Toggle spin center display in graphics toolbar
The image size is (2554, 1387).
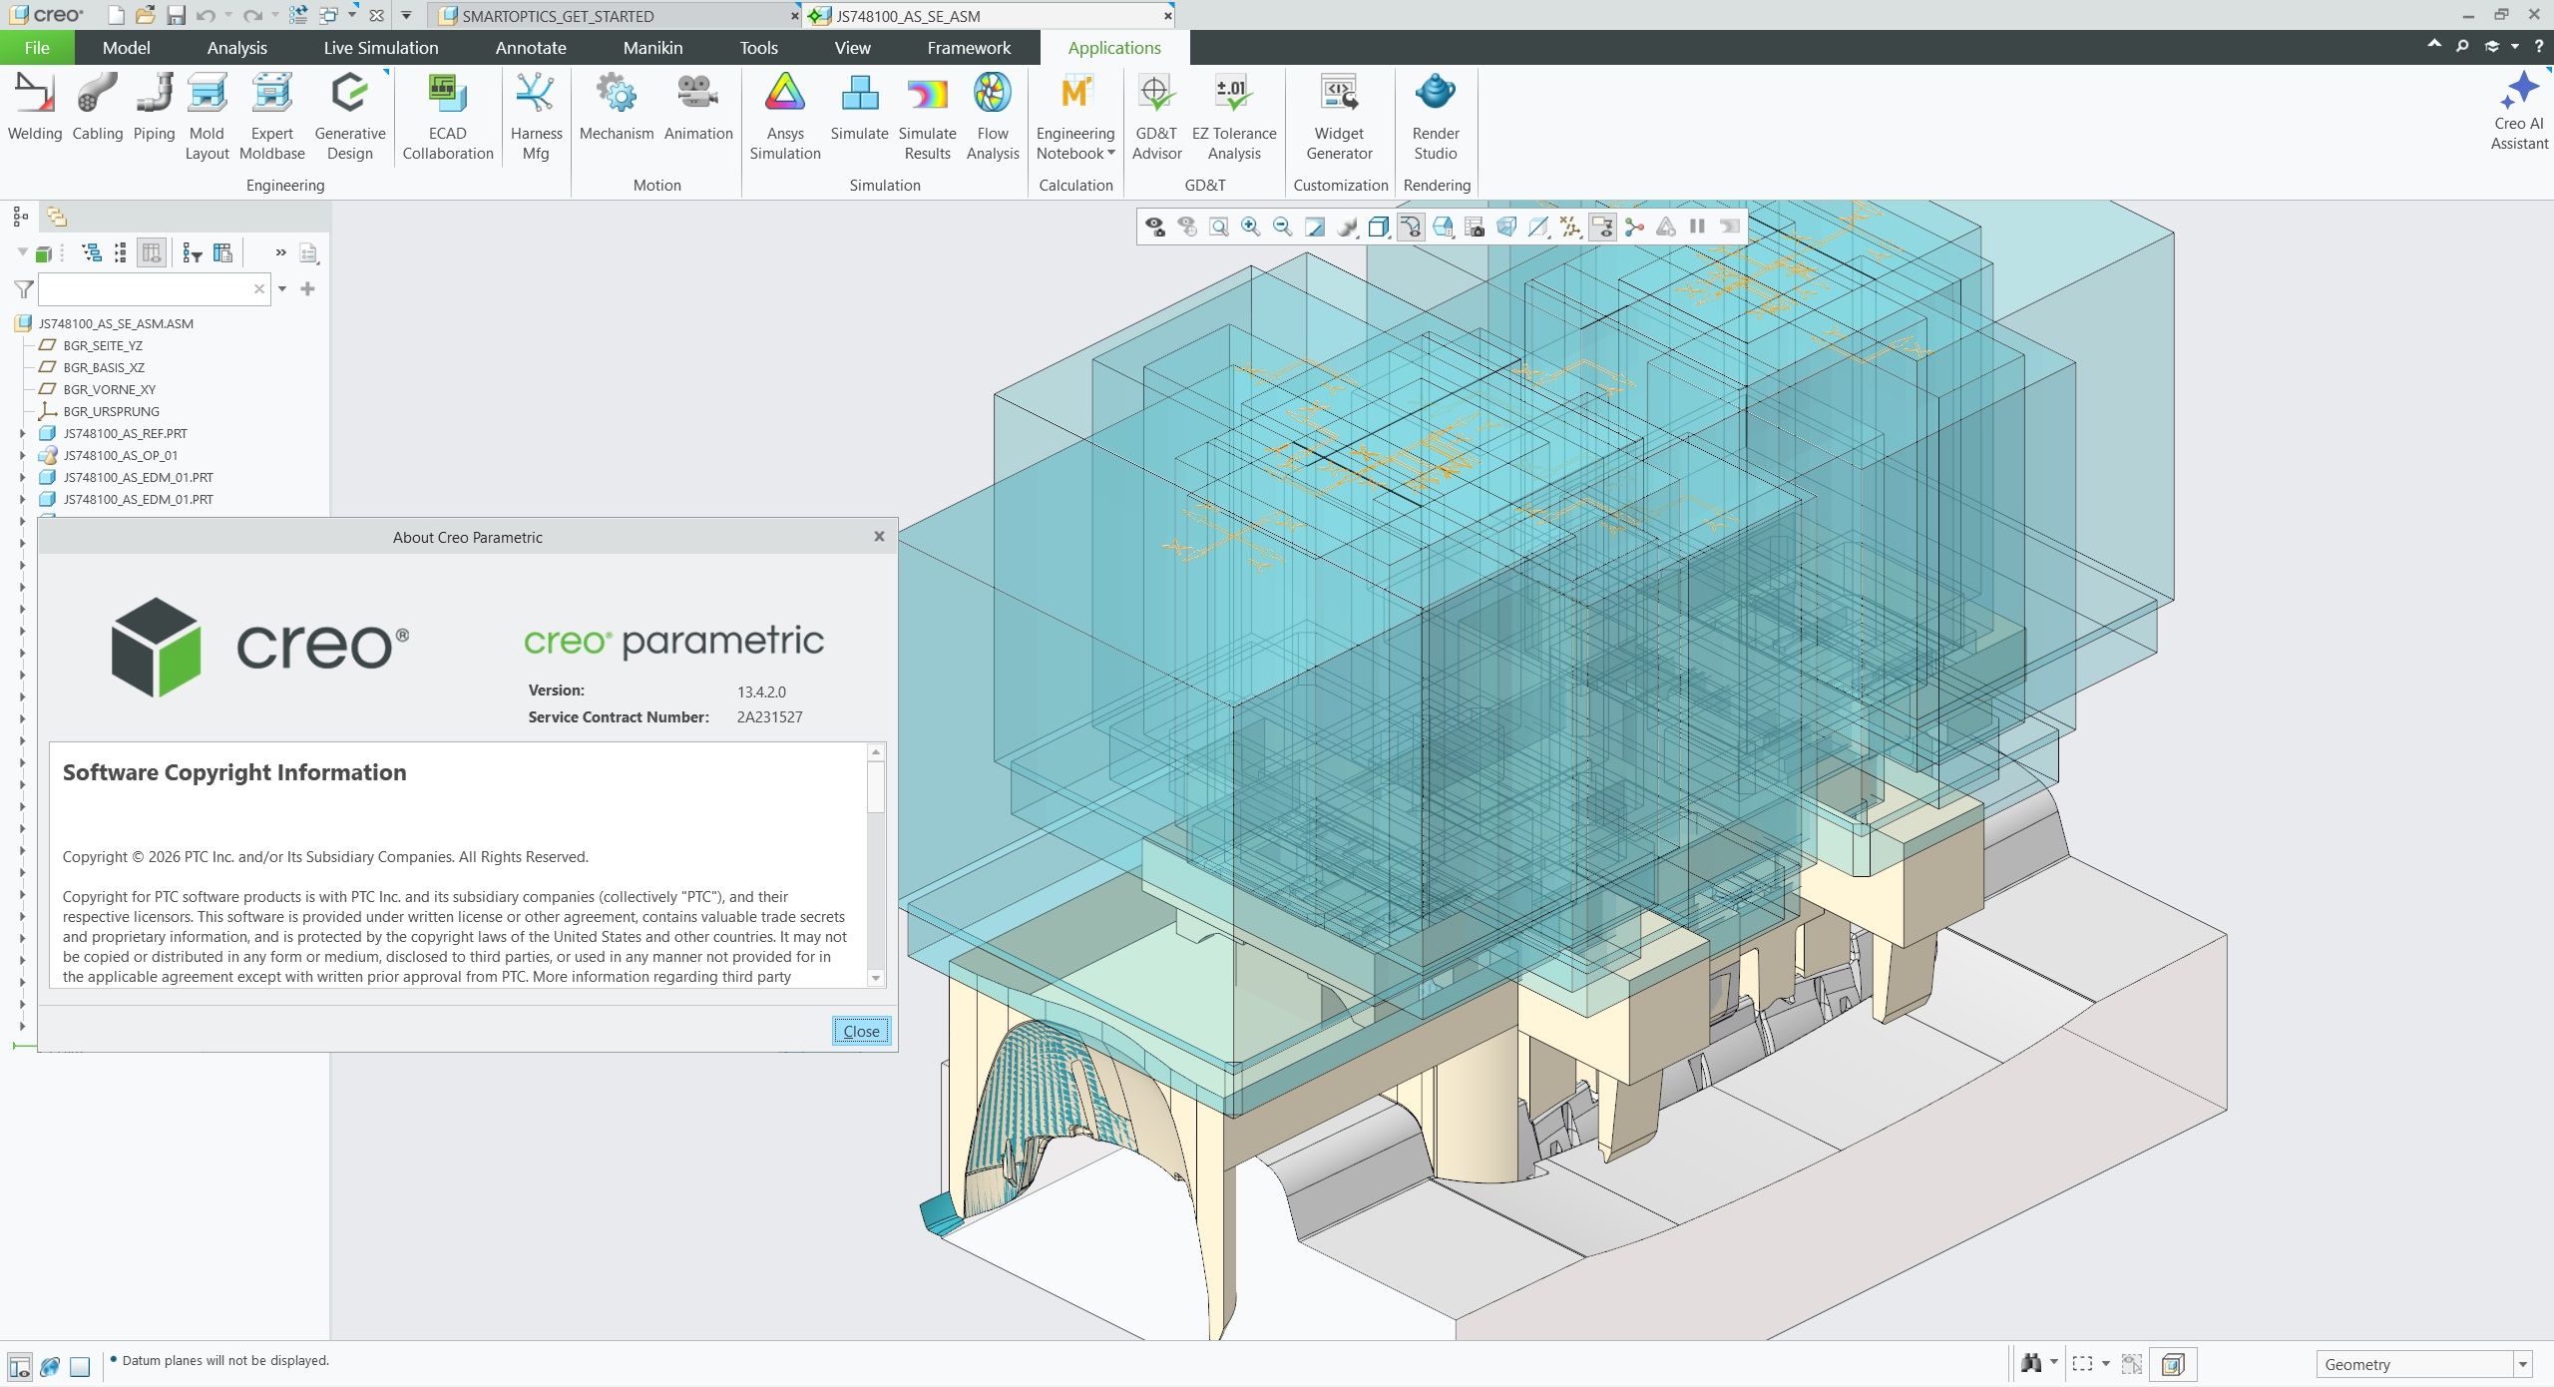pos(1633,227)
